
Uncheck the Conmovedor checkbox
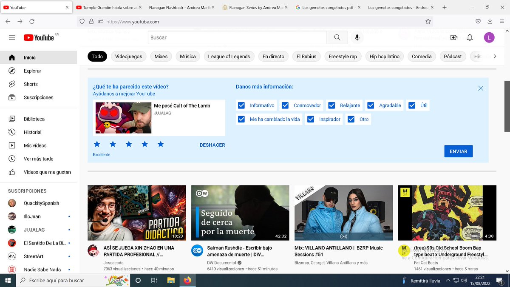[x=285, y=105]
